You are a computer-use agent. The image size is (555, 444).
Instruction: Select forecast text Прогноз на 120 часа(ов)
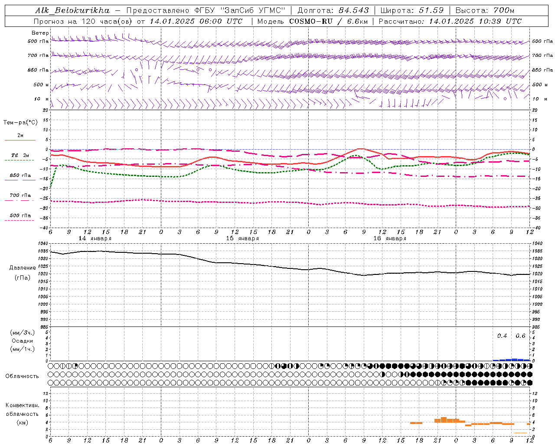[83, 21]
